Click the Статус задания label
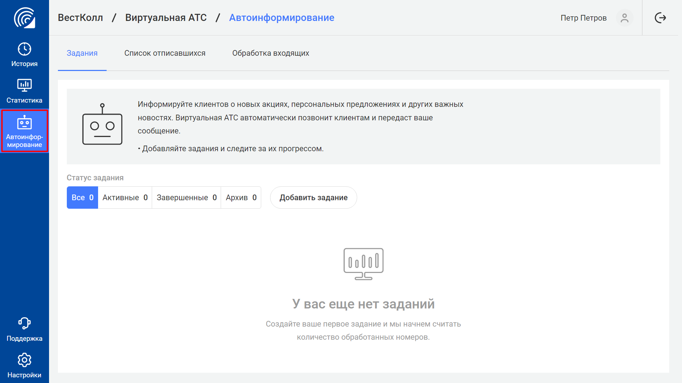 click(95, 178)
